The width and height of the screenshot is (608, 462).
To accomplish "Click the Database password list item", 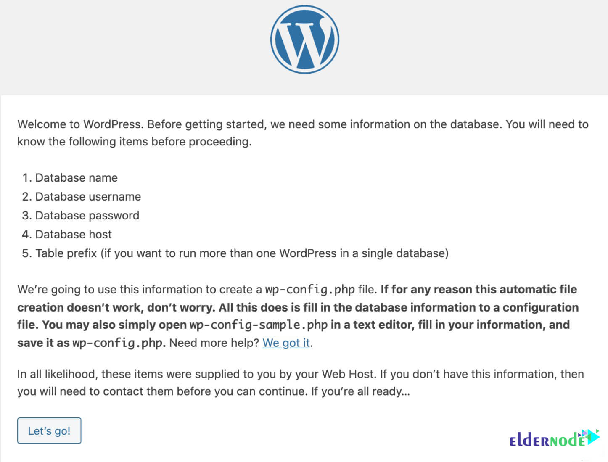I will pyautogui.click(x=81, y=216).
